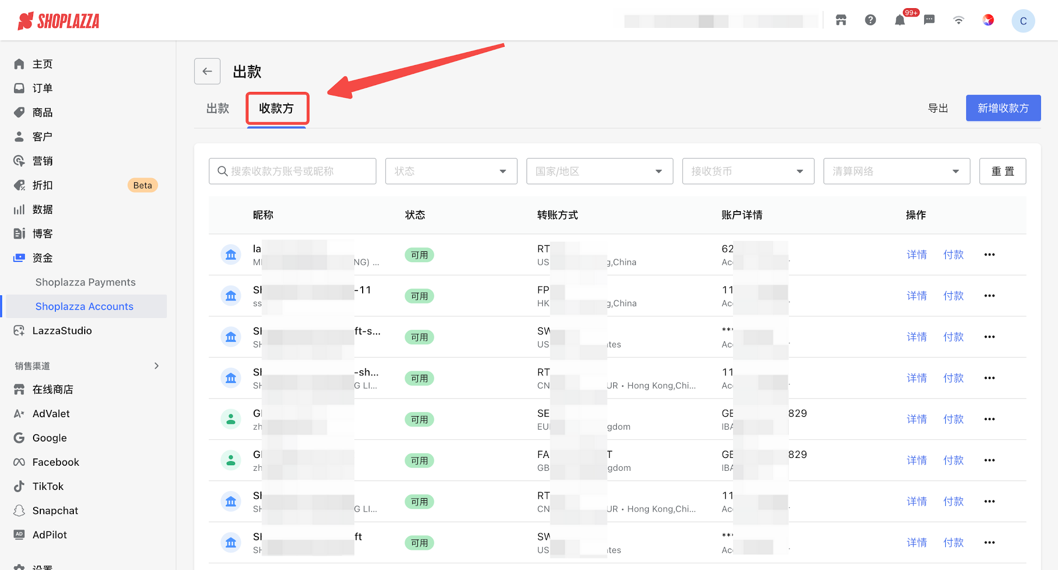Open more options in the FP HK row
Image resolution: width=1058 pixels, height=570 pixels.
pos(989,296)
